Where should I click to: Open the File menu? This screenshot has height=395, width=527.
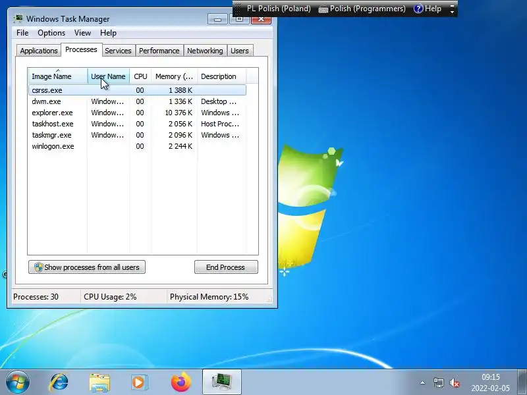(x=22, y=33)
